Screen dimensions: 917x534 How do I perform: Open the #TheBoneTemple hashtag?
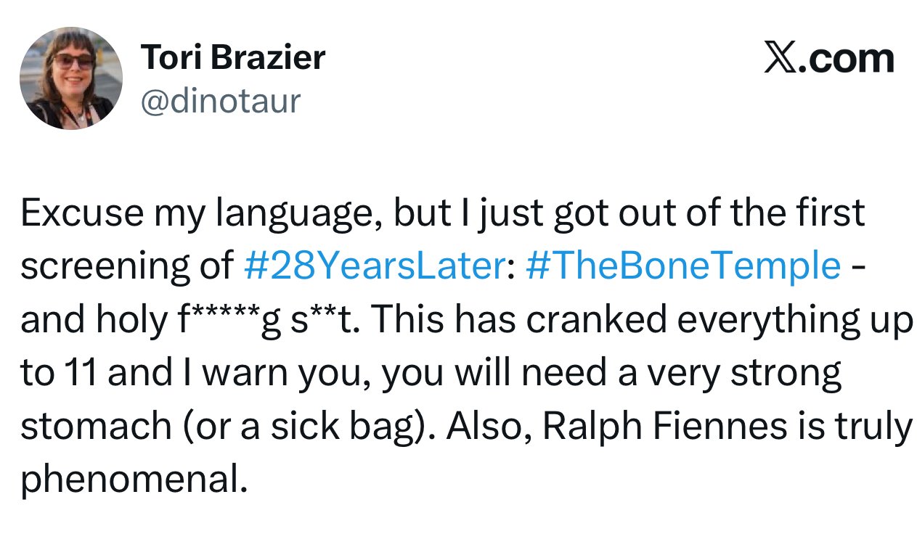tap(680, 266)
